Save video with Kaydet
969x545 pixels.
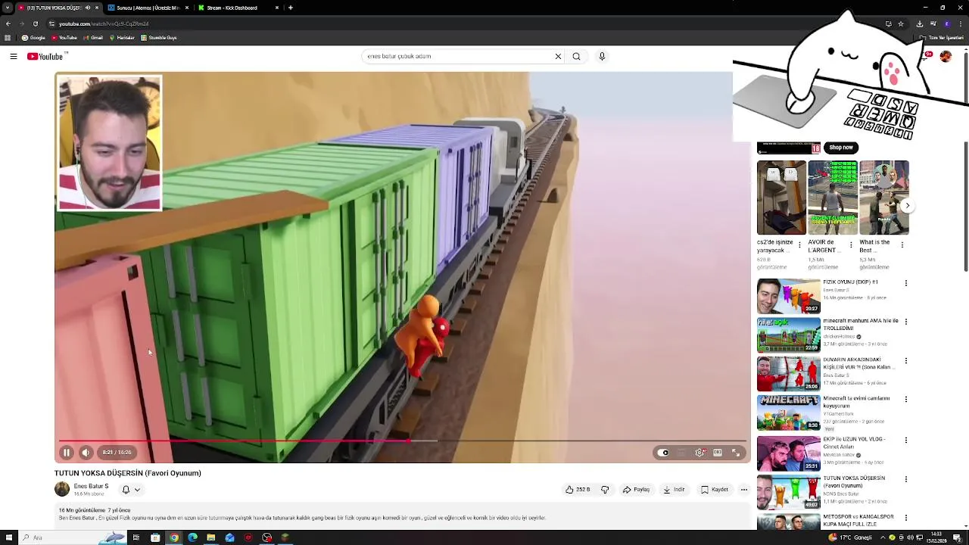click(714, 490)
